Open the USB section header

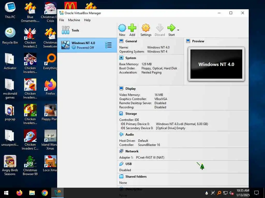pyautogui.click(x=129, y=164)
